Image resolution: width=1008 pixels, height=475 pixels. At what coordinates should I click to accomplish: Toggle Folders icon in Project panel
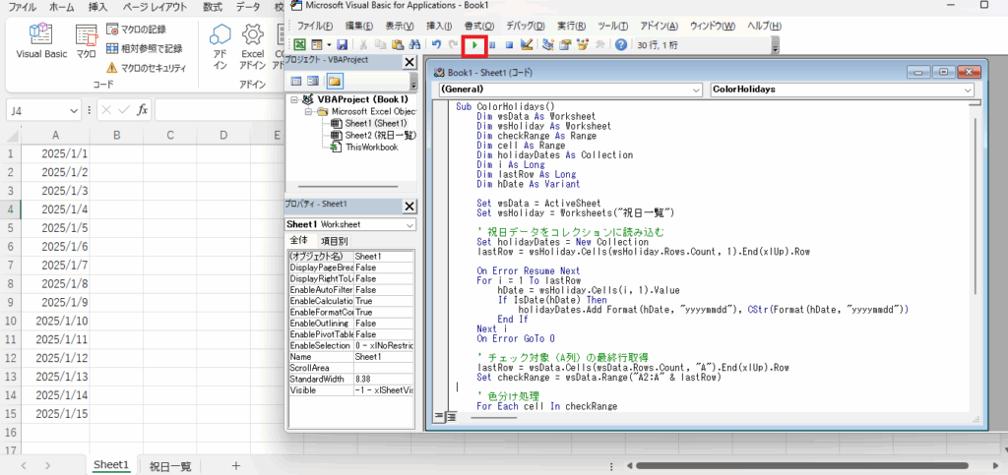(x=335, y=81)
